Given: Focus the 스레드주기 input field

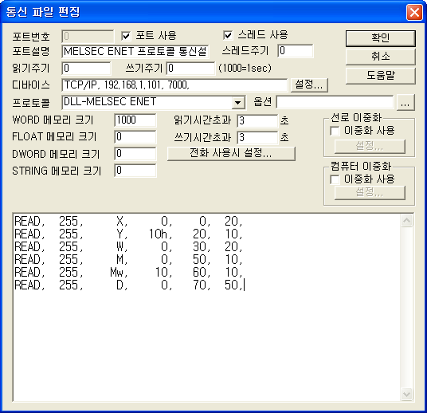Looking at the screenshot, I should pyautogui.click(x=296, y=51).
